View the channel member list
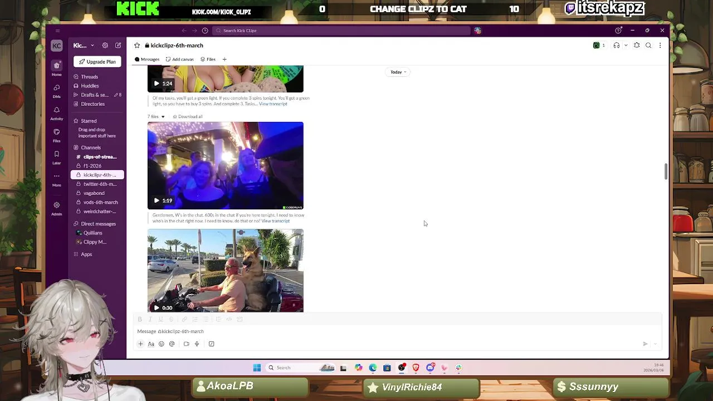Viewport: 713px width, 401px height. click(x=599, y=46)
